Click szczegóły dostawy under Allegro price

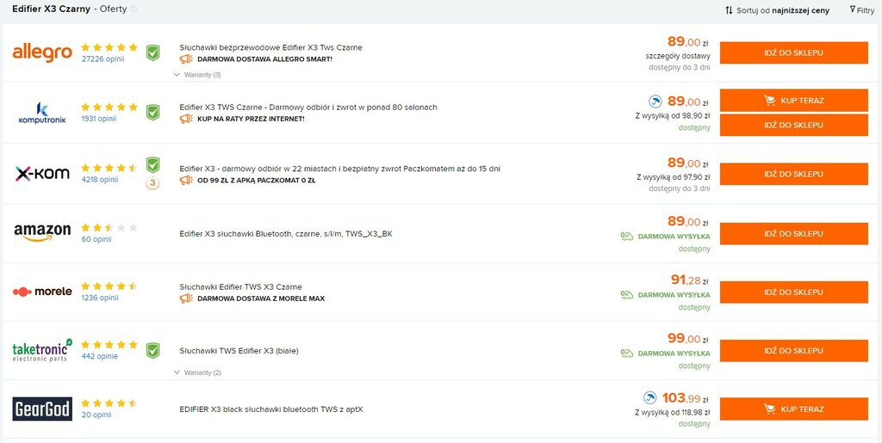click(678, 56)
